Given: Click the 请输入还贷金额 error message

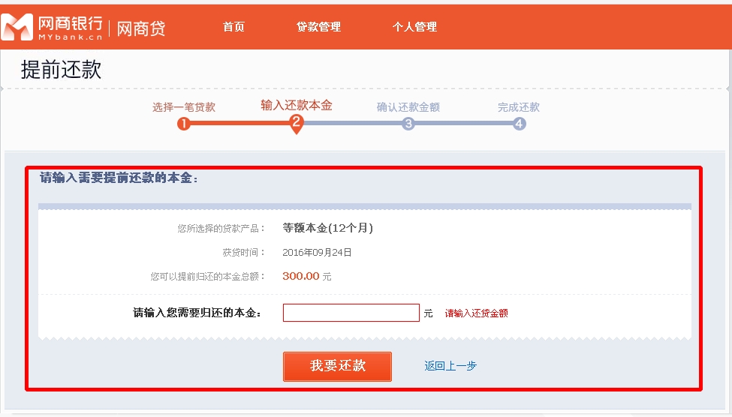Looking at the screenshot, I should tap(477, 313).
